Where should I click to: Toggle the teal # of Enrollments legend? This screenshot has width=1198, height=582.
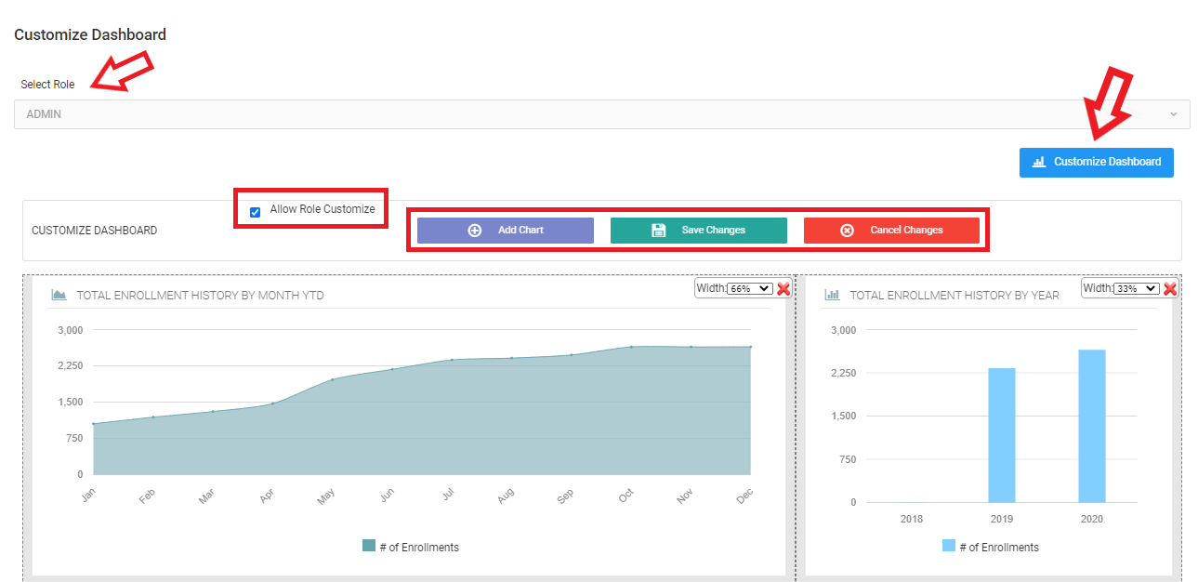point(411,547)
